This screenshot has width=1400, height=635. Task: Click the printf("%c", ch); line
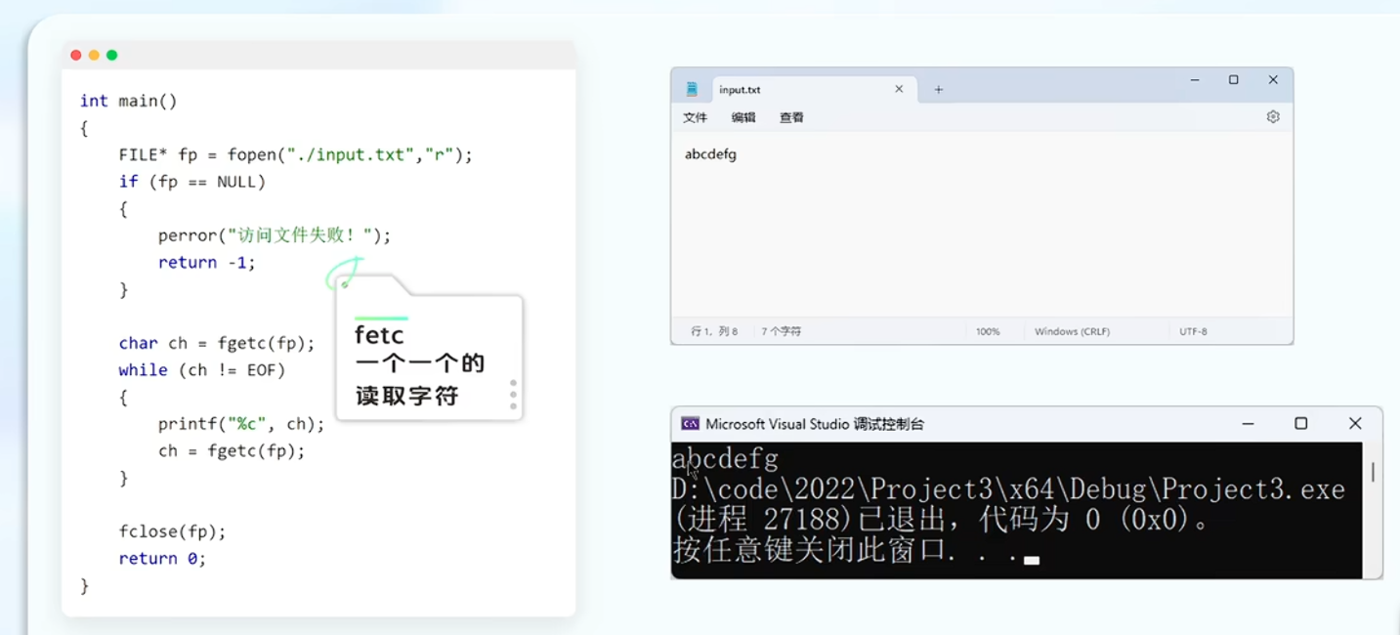[x=241, y=424]
